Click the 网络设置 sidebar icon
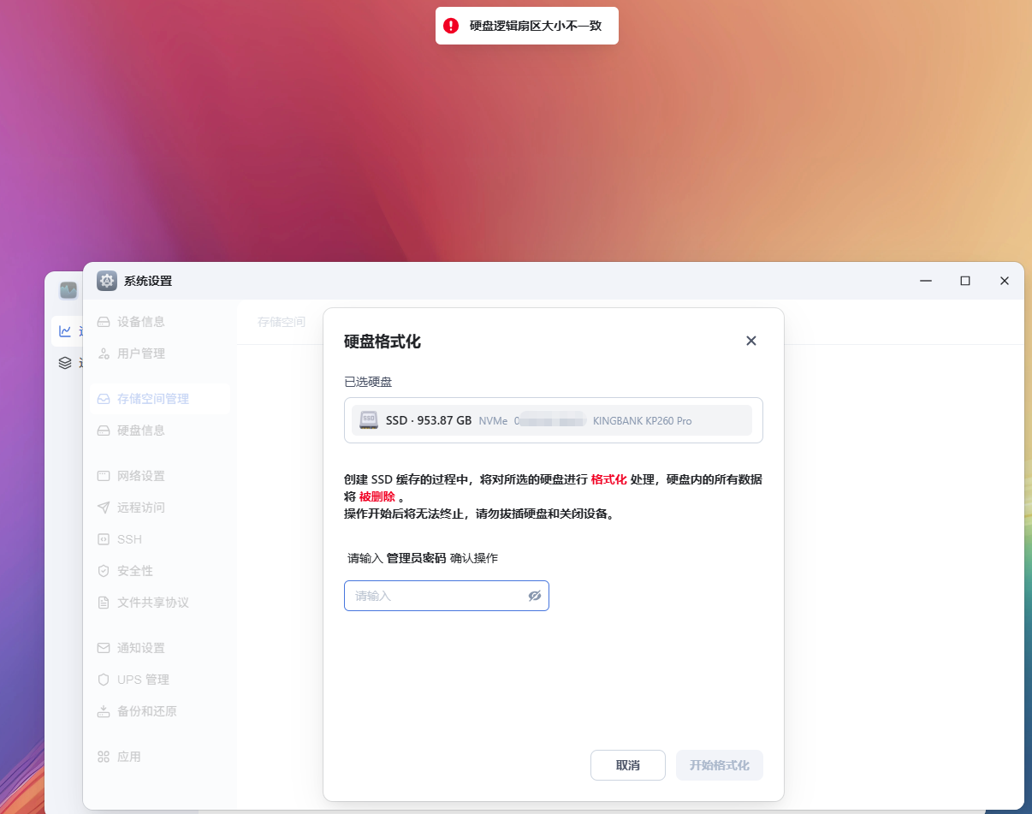The height and width of the screenshot is (814, 1032). (104, 476)
